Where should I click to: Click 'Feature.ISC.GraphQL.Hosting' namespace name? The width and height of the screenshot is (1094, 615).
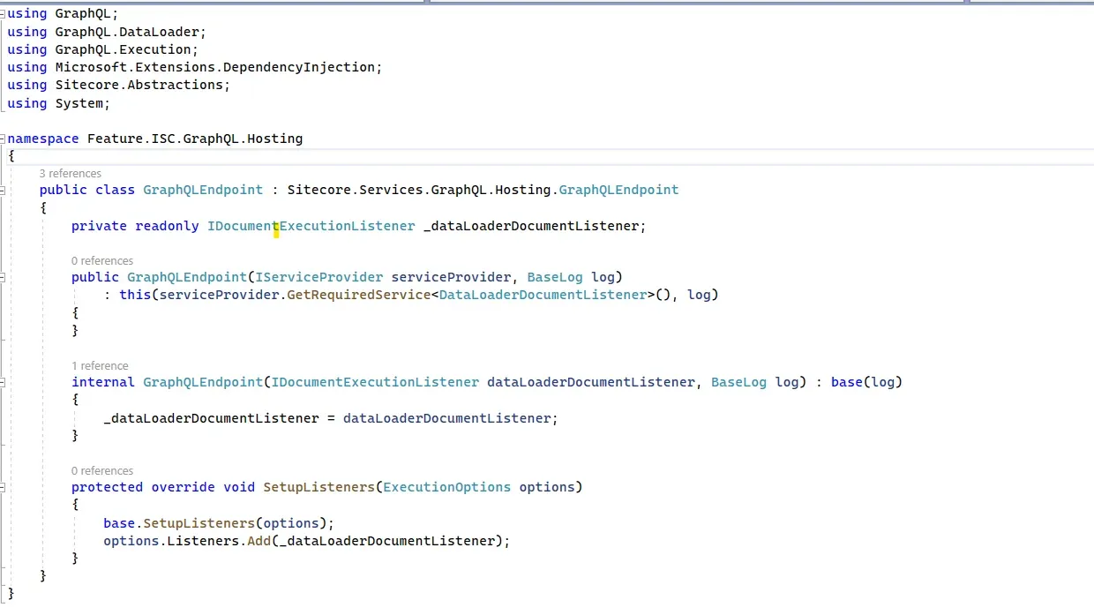click(x=195, y=139)
